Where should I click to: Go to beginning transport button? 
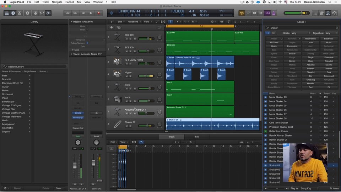click(83, 13)
